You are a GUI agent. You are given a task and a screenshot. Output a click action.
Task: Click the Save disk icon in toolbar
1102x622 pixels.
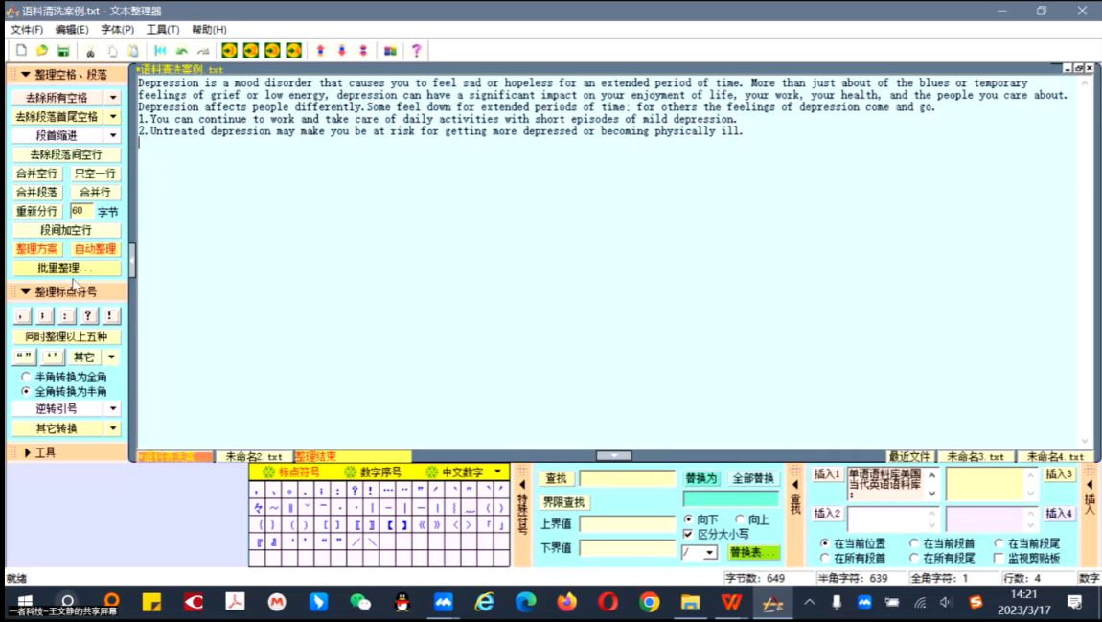(x=63, y=51)
